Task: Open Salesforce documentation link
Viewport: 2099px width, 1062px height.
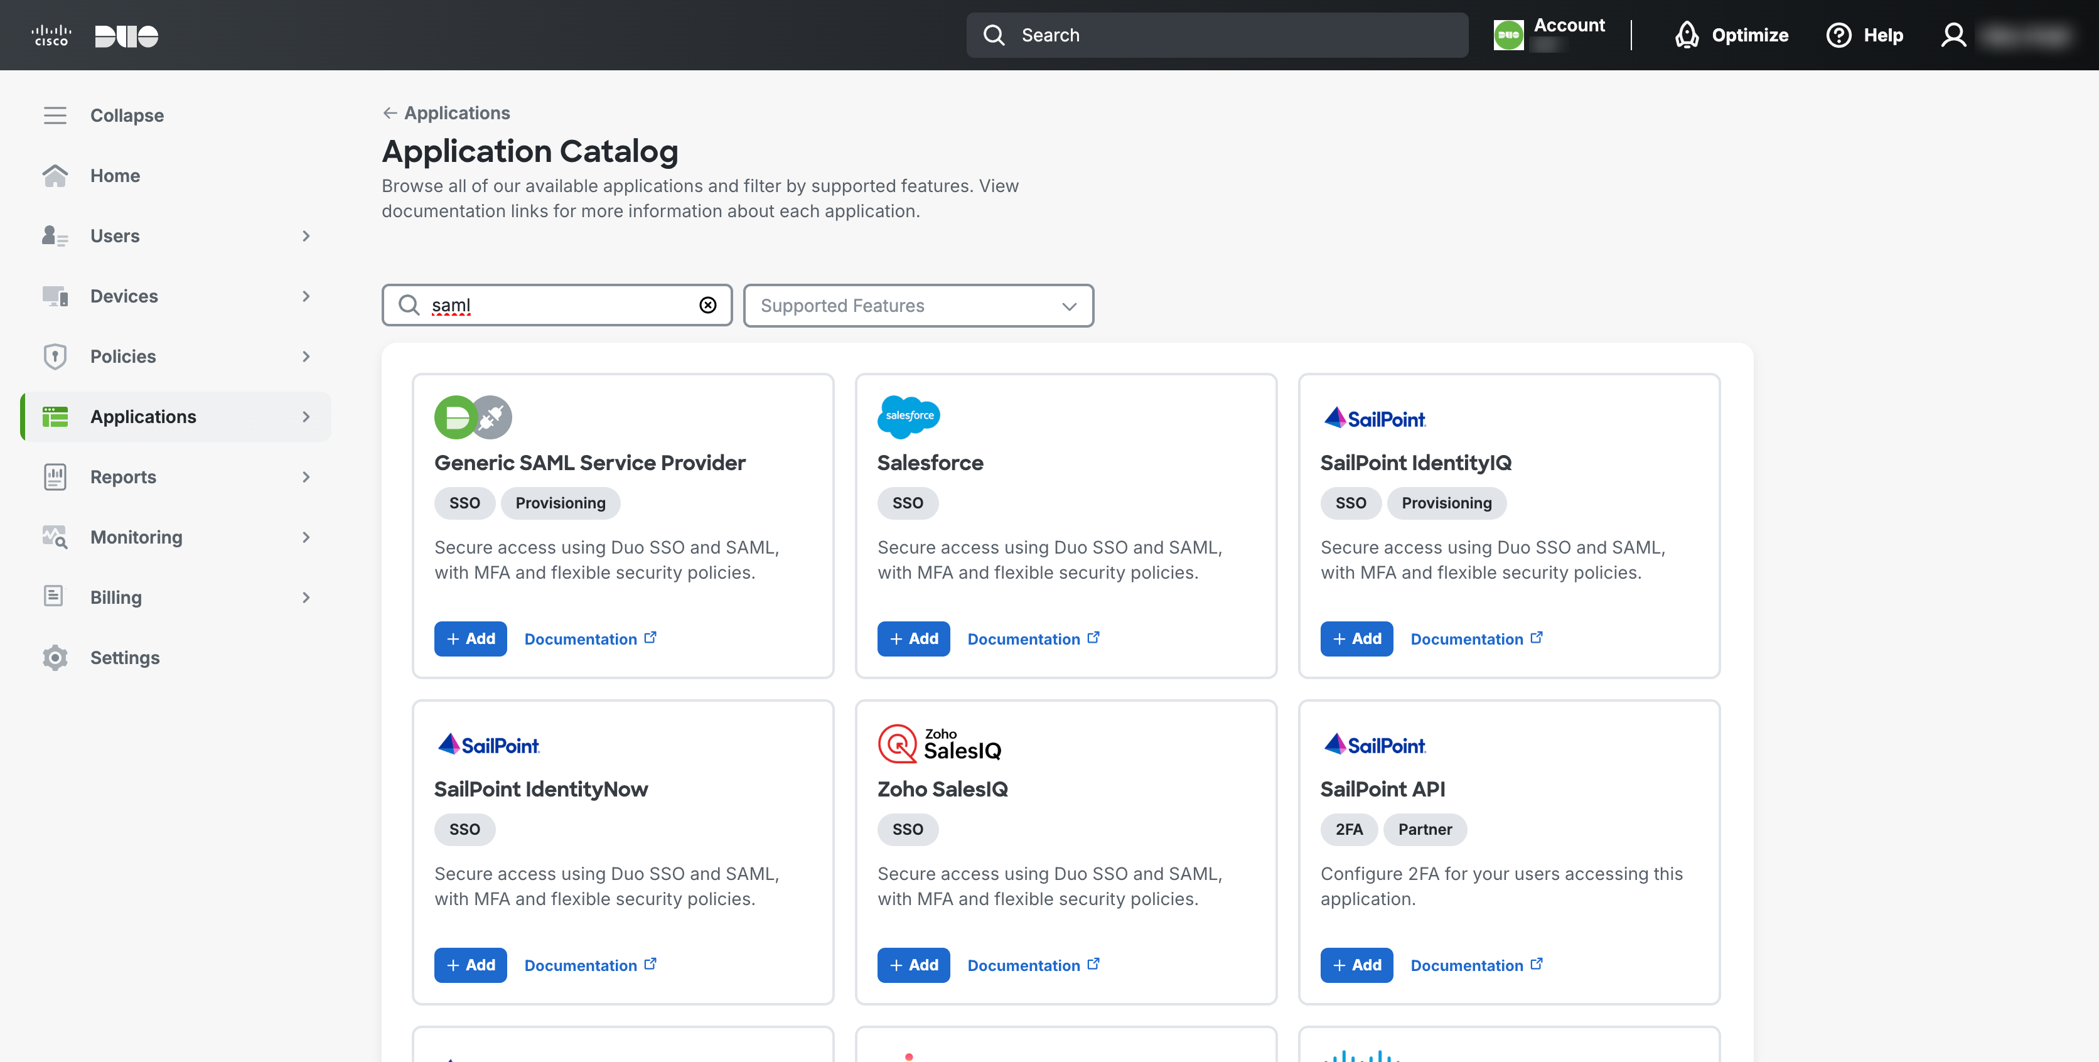Action: (1031, 638)
